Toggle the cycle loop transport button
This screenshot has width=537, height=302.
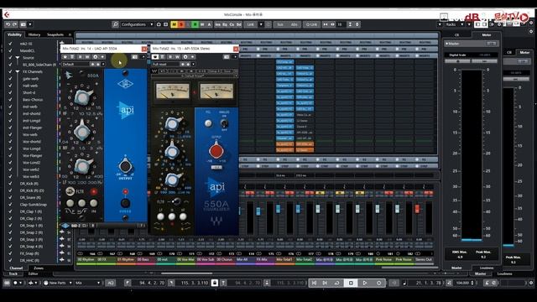tap(337, 283)
